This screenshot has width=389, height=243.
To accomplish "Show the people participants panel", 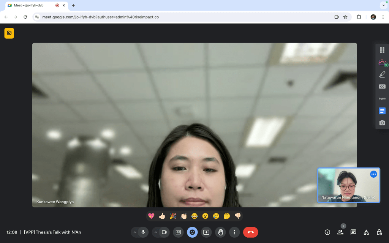I will coord(340,232).
